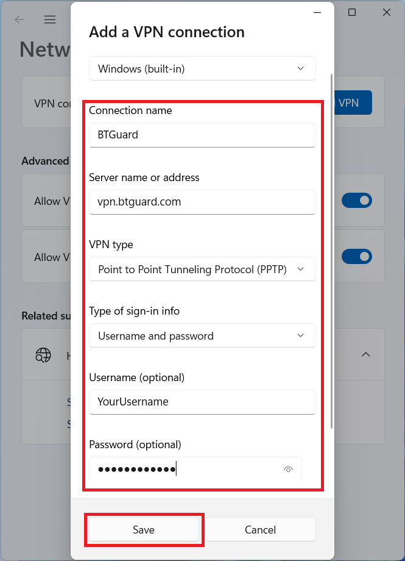Open Type of sign-in info dropdown
405x561 pixels.
click(x=202, y=336)
